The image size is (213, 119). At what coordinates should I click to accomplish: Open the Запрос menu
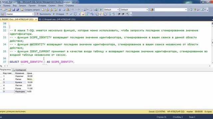click(x=22, y=6)
